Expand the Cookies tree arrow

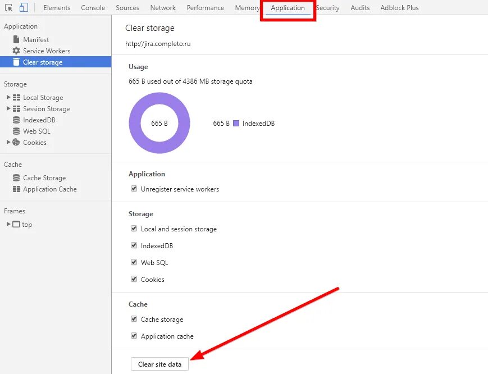coord(8,142)
